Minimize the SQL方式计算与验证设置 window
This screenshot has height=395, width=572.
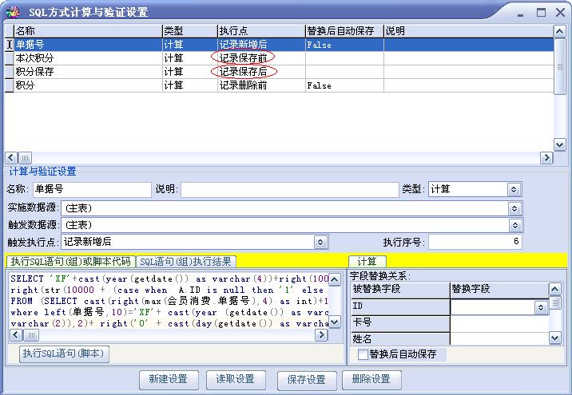click(520, 14)
